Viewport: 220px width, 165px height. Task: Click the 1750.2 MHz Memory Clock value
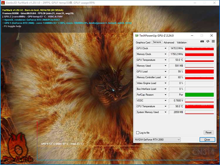point(176,54)
